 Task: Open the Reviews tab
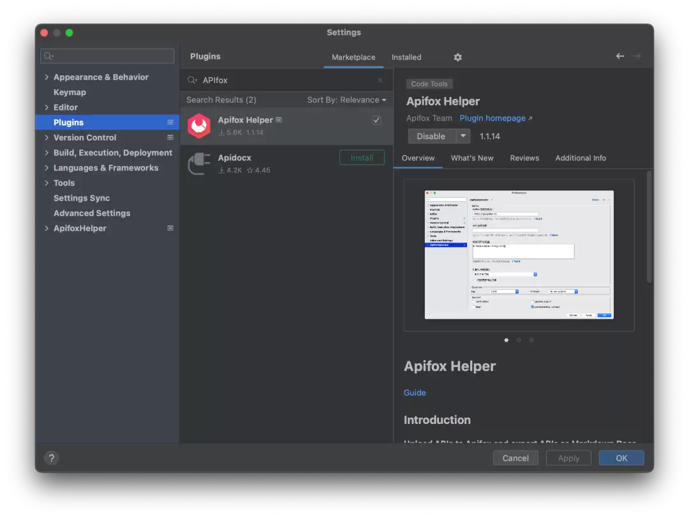(x=524, y=158)
